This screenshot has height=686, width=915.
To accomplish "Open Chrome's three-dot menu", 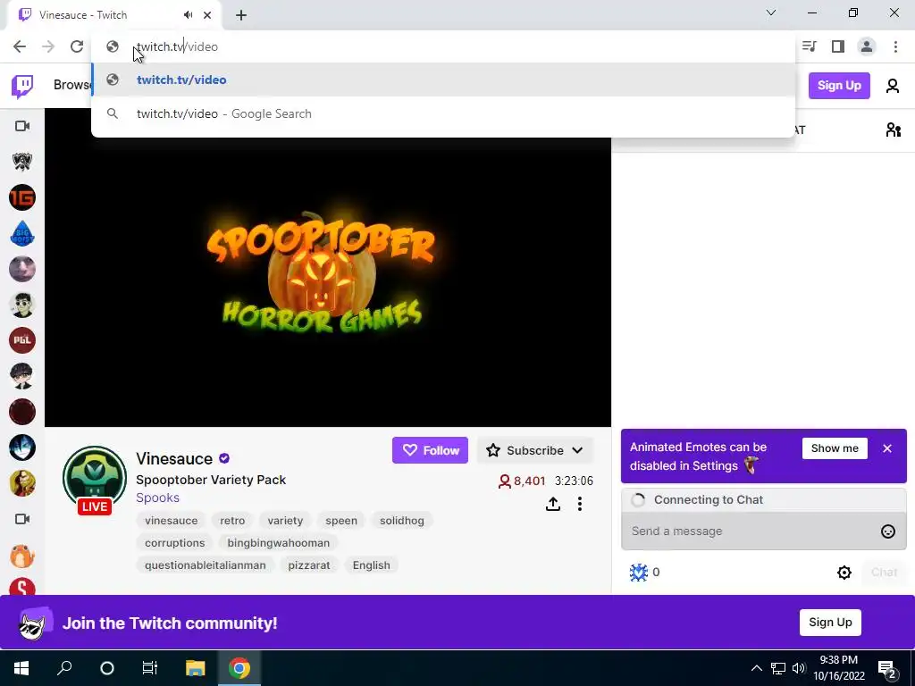I will 895,46.
